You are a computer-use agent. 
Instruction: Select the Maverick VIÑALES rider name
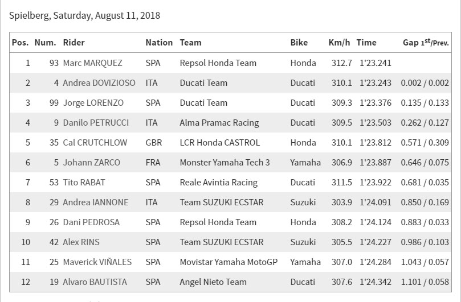[x=97, y=262]
